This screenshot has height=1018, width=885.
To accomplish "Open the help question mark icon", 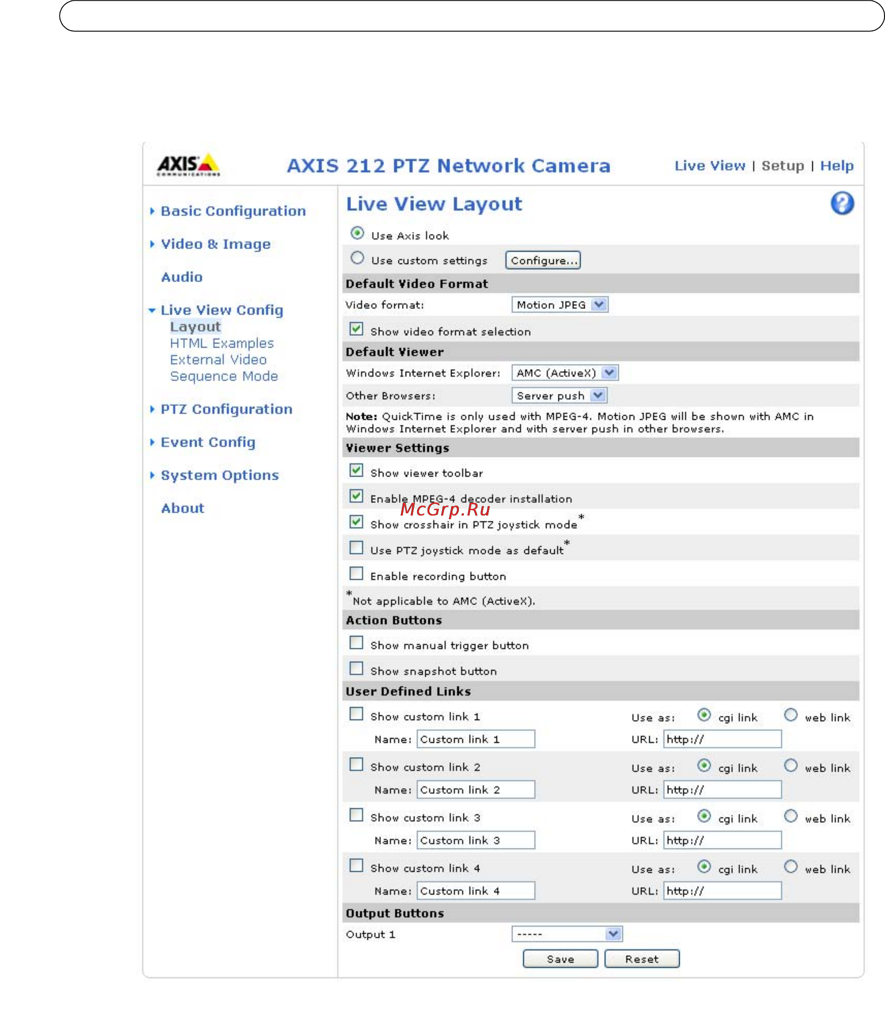I will click(x=842, y=203).
